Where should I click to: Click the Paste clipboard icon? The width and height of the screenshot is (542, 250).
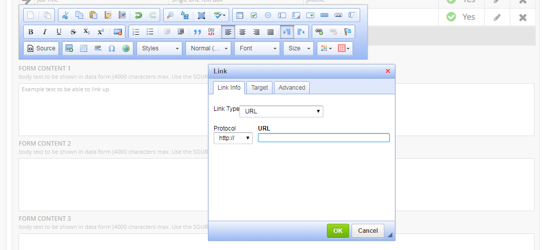tap(93, 15)
